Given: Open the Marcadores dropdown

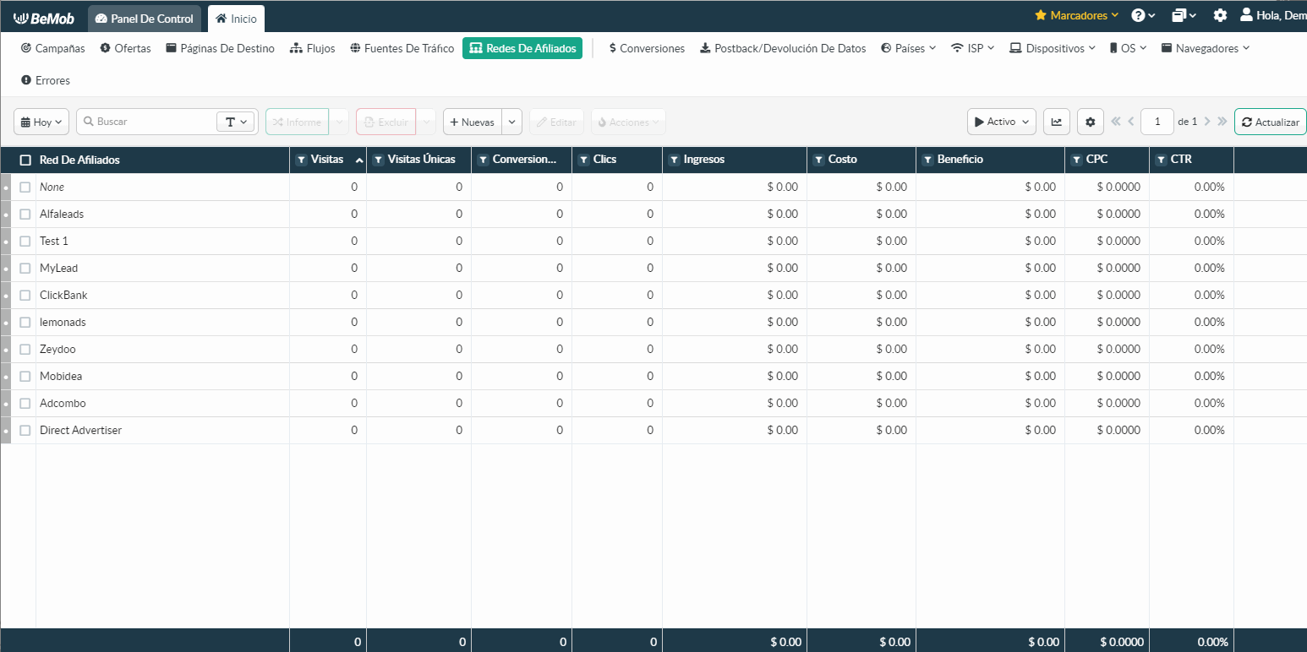Looking at the screenshot, I should click(1076, 15).
